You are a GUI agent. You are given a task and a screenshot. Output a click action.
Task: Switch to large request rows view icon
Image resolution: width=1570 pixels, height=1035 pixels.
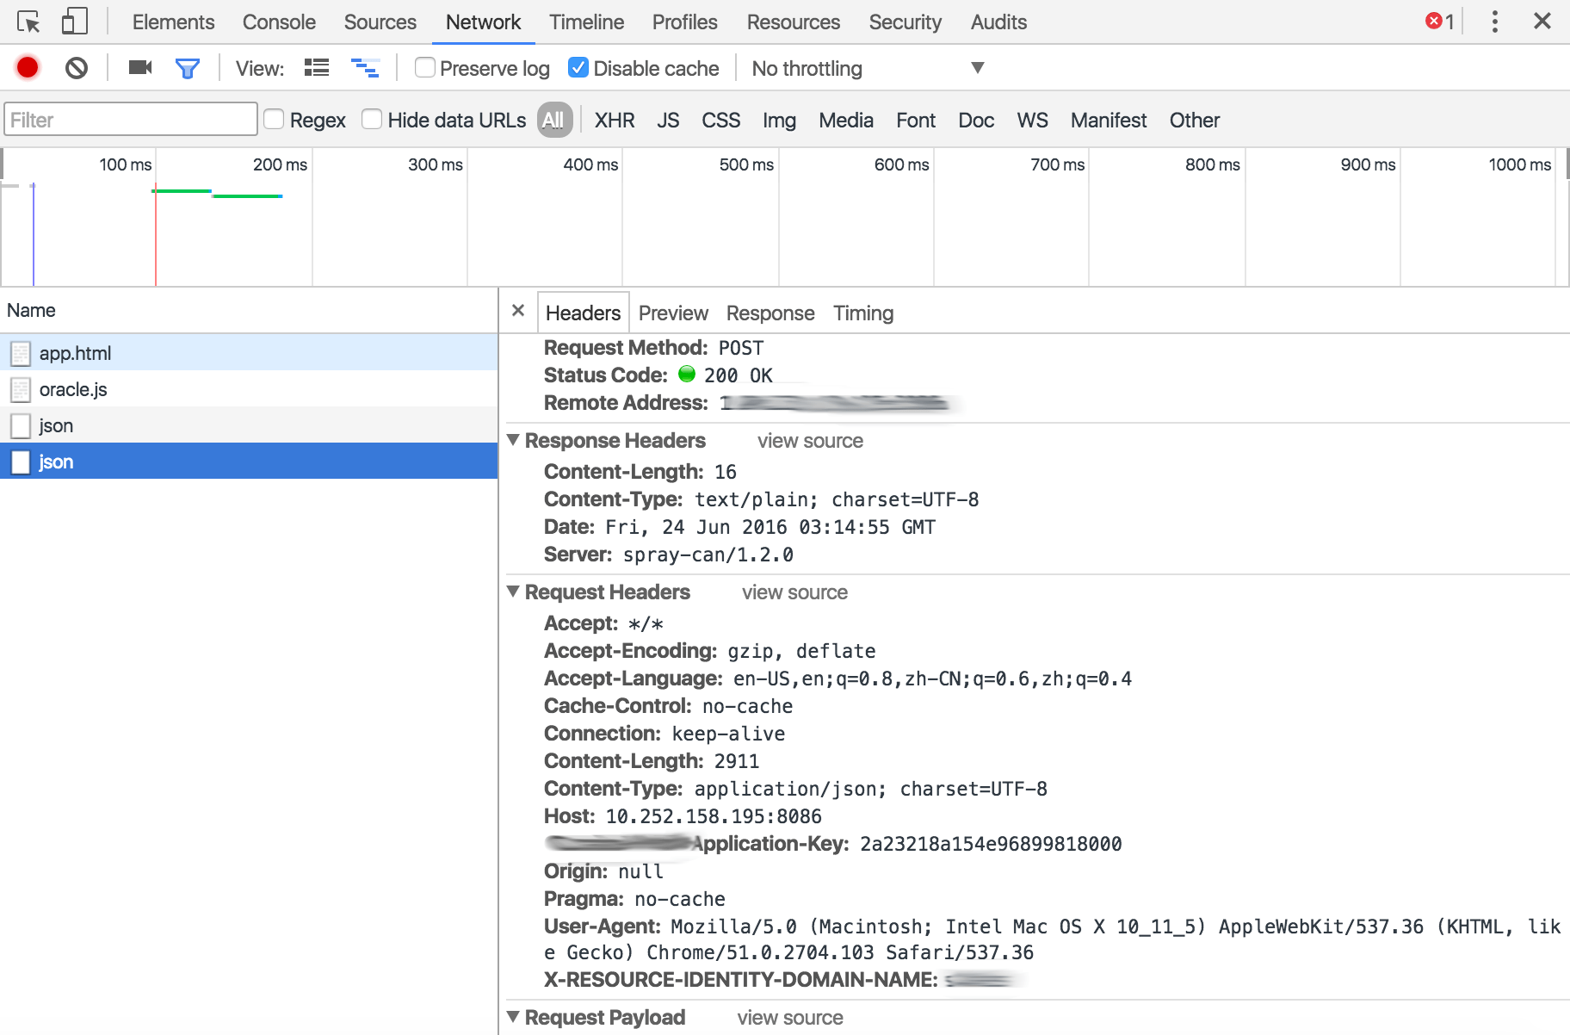(x=316, y=67)
